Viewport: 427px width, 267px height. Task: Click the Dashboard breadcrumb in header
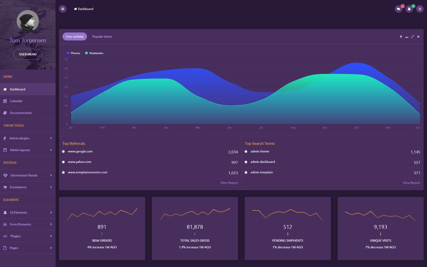click(86, 9)
